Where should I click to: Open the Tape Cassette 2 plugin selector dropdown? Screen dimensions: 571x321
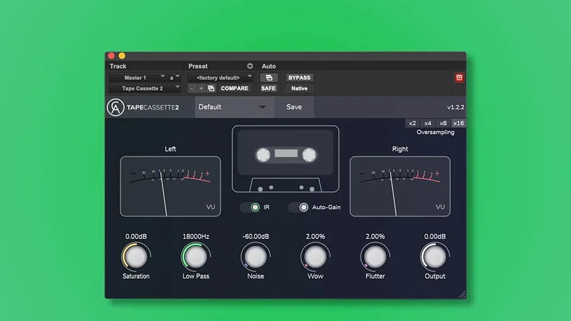145,89
